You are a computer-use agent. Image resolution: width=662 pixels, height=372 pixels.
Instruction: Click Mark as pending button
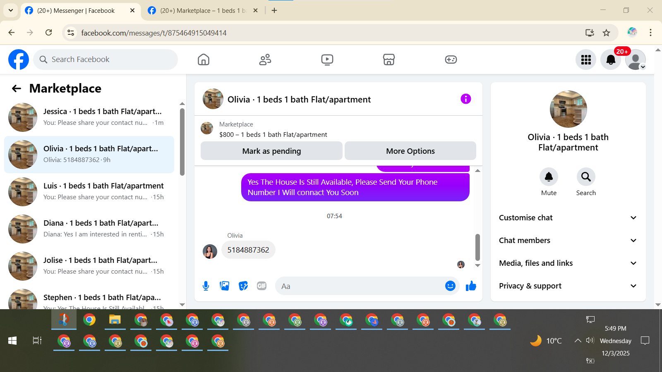(271, 151)
